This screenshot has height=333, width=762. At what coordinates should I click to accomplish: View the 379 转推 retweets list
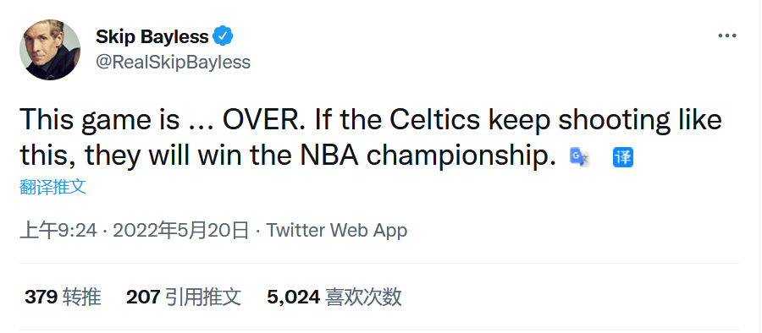[x=63, y=297]
